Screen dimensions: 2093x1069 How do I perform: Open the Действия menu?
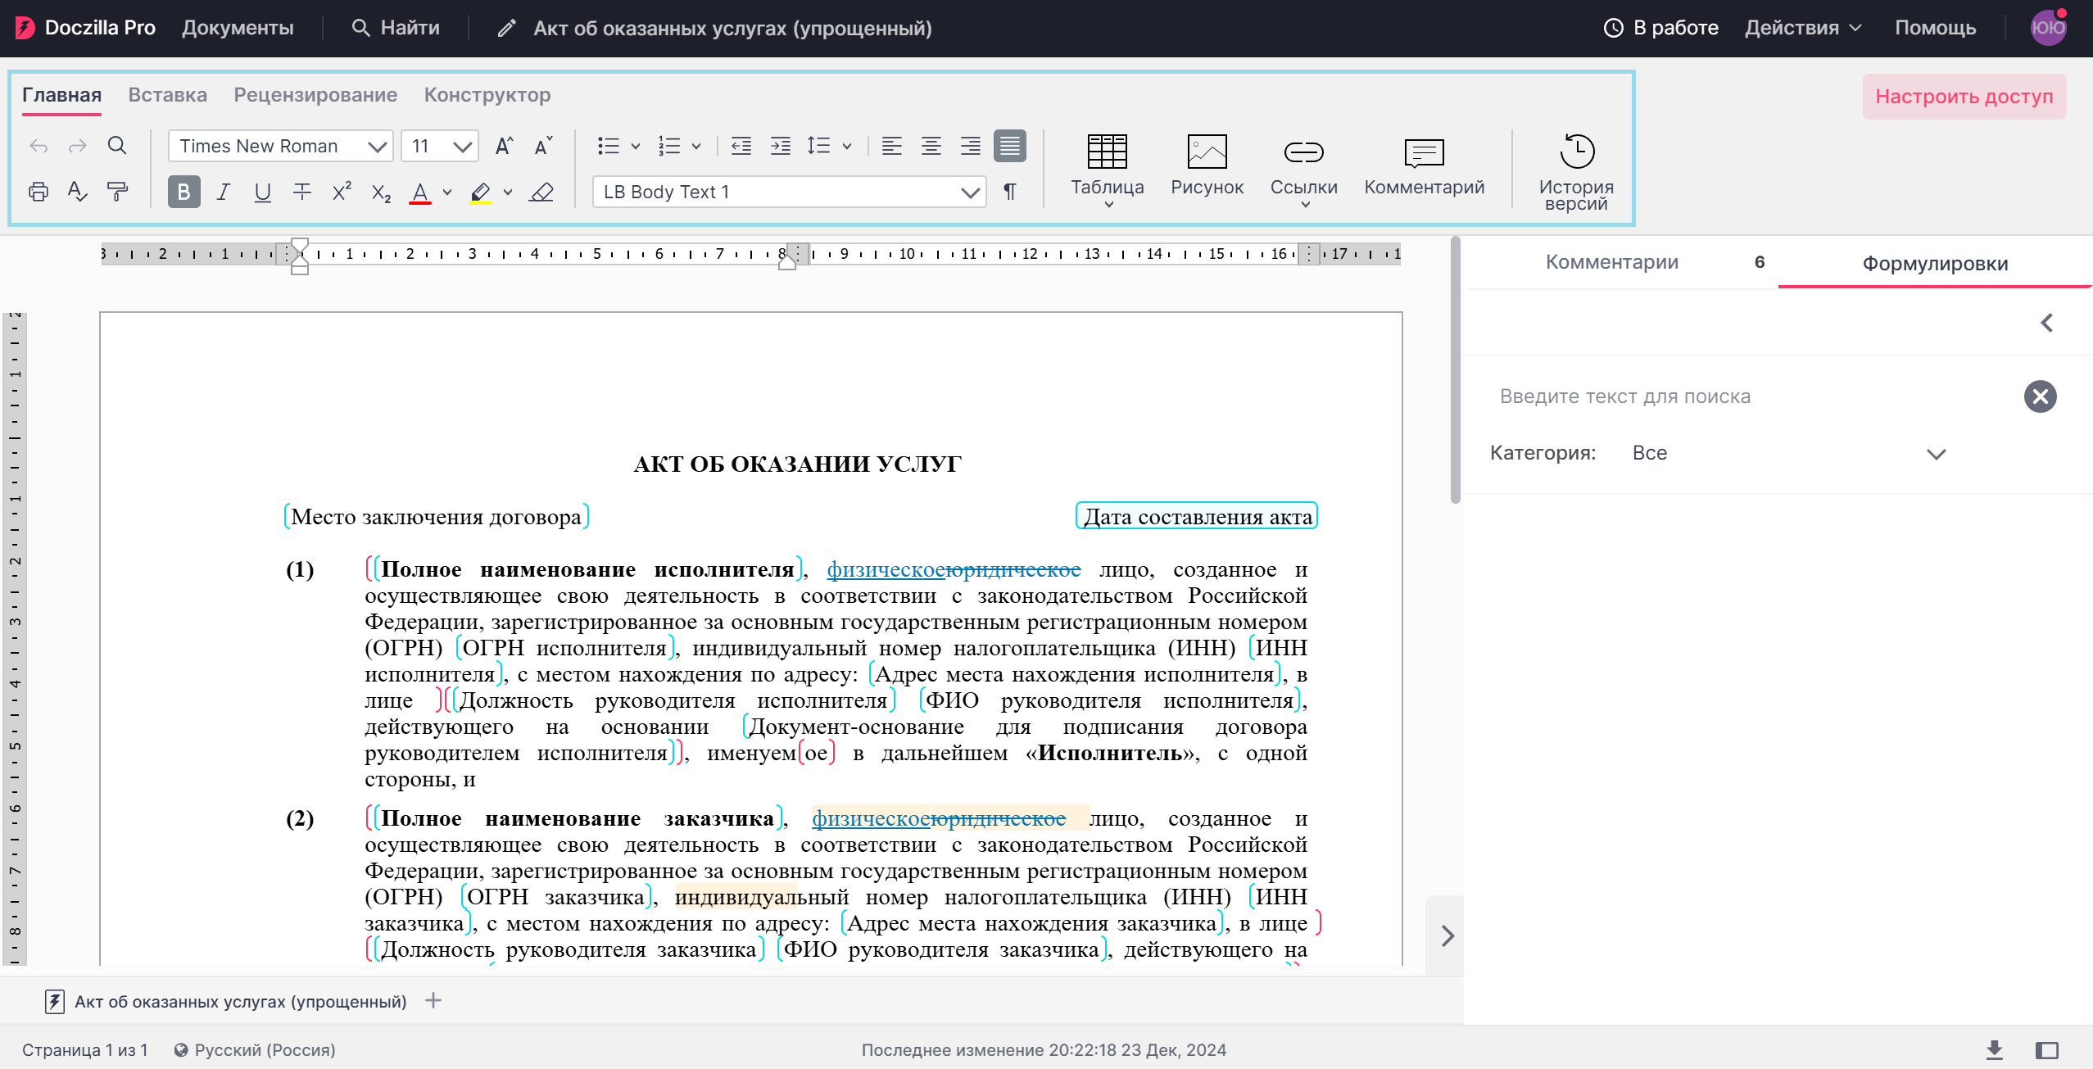click(1802, 28)
